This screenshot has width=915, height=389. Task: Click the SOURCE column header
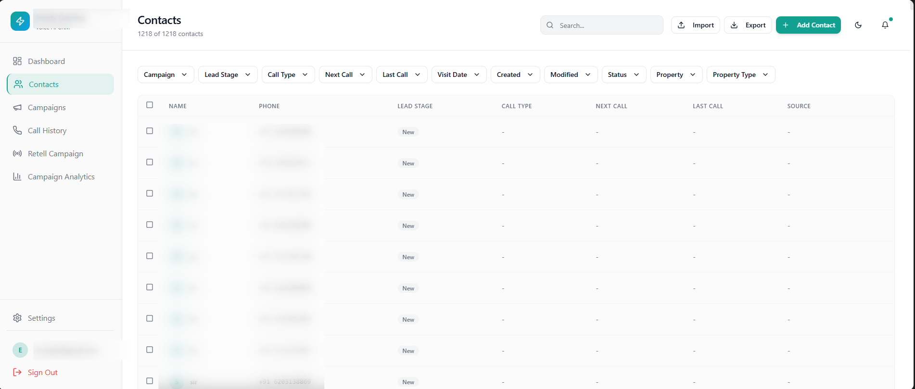pyautogui.click(x=799, y=106)
